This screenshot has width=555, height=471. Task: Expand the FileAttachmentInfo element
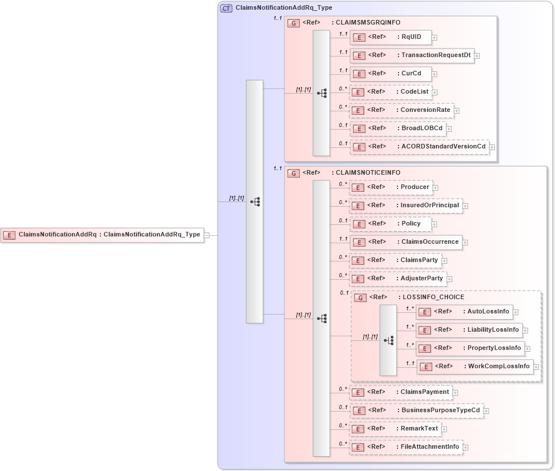coord(465,447)
